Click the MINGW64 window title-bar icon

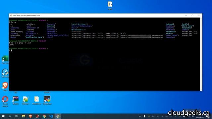pyautogui.click(x=11, y=16)
